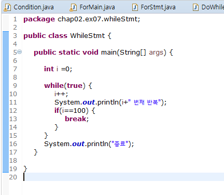Screen dimensions: 224x195
Task: Click line number 1 in gutter
Action: 15,19
